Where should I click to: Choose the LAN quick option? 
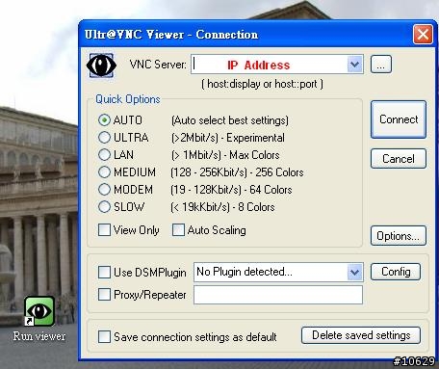click(104, 155)
